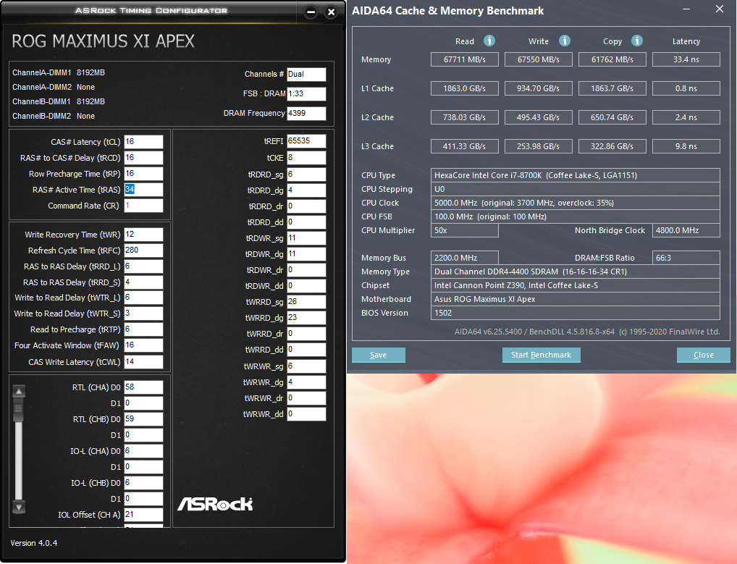Close the AIDA64 window with the X

(719, 9)
